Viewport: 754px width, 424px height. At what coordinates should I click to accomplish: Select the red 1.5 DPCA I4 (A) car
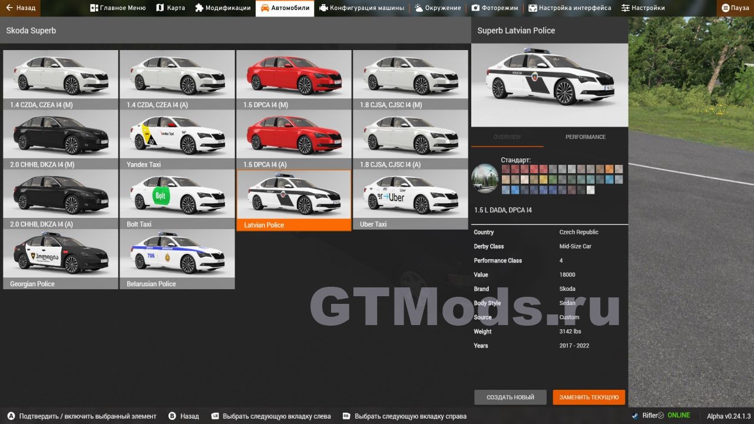[x=294, y=140]
